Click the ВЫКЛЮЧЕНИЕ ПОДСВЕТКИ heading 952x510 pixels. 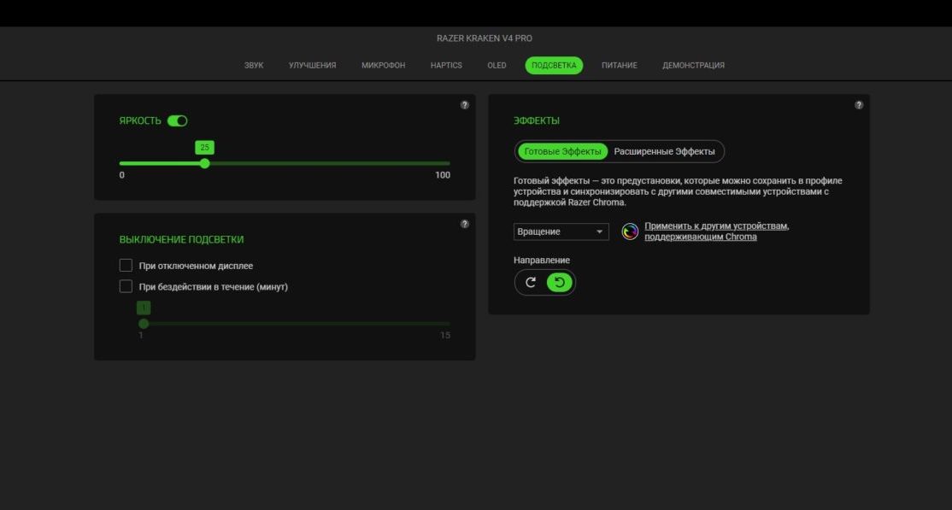tap(181, 240)
